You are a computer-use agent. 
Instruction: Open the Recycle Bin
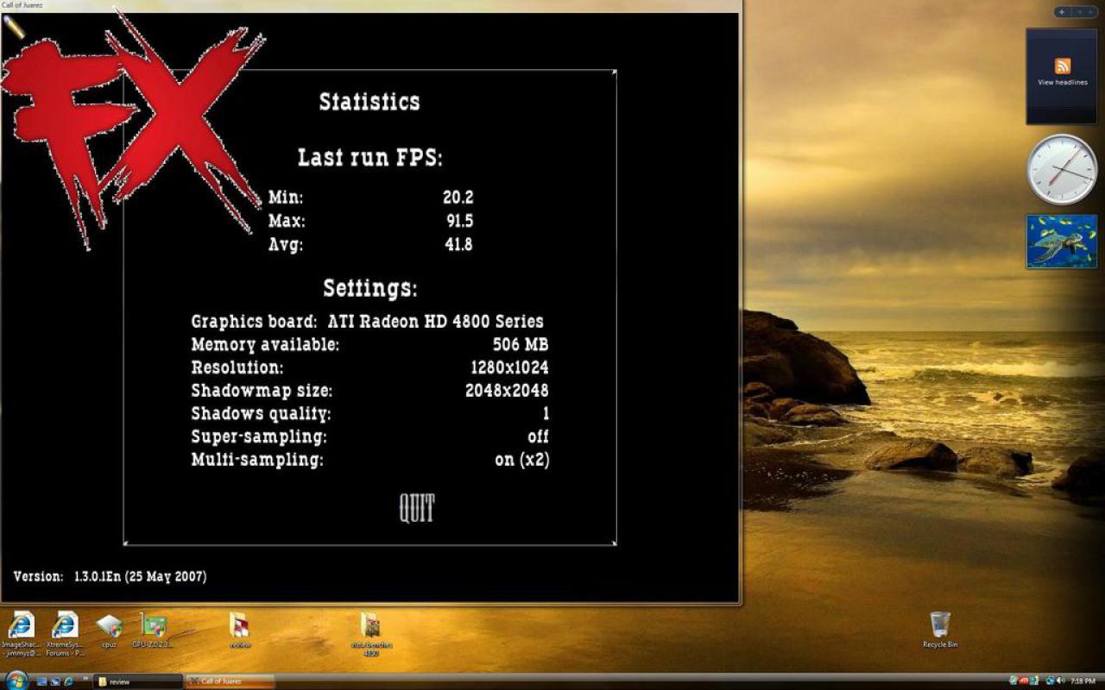pos(940,630)
